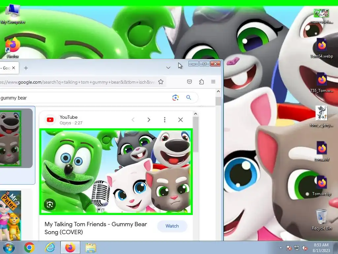
Task: Close the image preview panel
Action: 181,120
